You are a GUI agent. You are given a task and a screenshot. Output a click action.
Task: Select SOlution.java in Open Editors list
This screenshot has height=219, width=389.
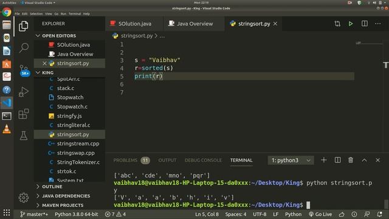69,45
